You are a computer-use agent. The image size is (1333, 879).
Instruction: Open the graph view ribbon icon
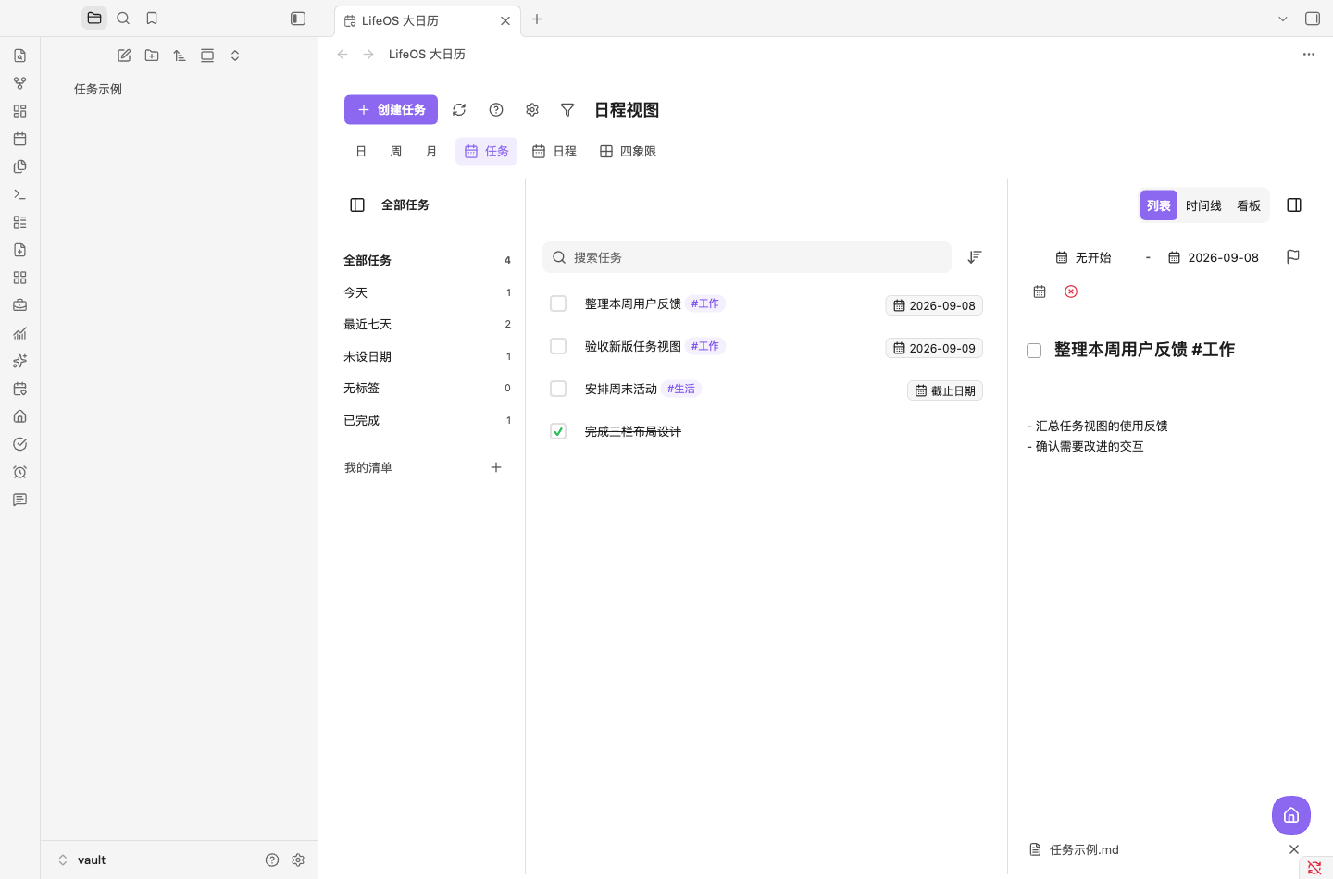pos(20,83)
